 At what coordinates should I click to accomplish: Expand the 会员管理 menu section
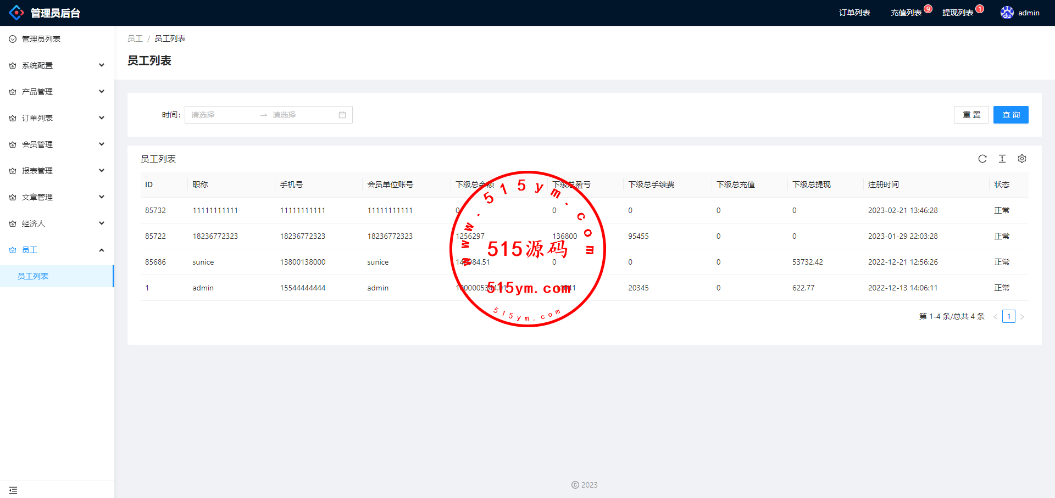(x=57, y=144)
